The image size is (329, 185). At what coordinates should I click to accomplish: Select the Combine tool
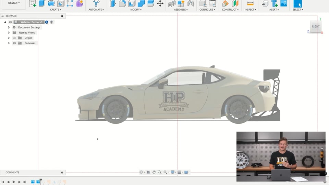(x=141, y=3)
